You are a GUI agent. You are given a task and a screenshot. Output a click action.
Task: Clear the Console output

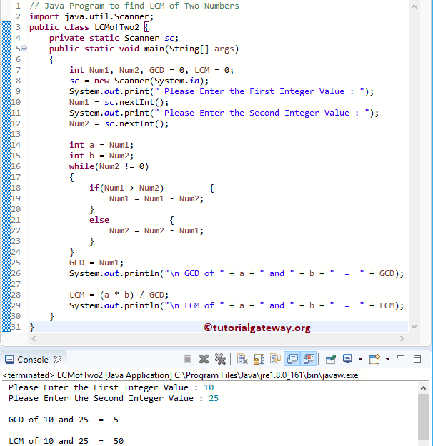tap(242, 359)
